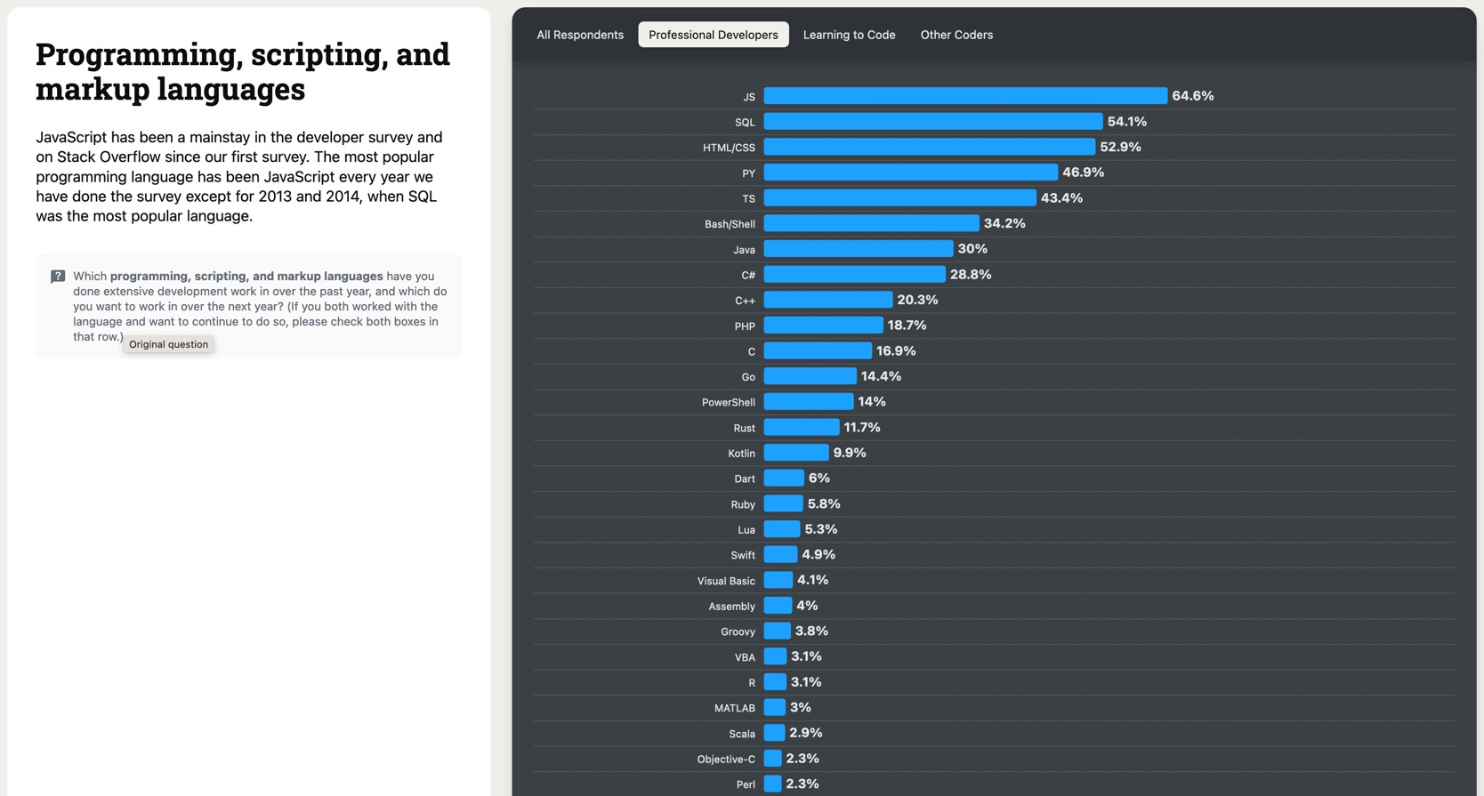The image size is (1484, 796).
Task: Select the HTML/CSS bar at 52.9%
Action: pos(929,147)
